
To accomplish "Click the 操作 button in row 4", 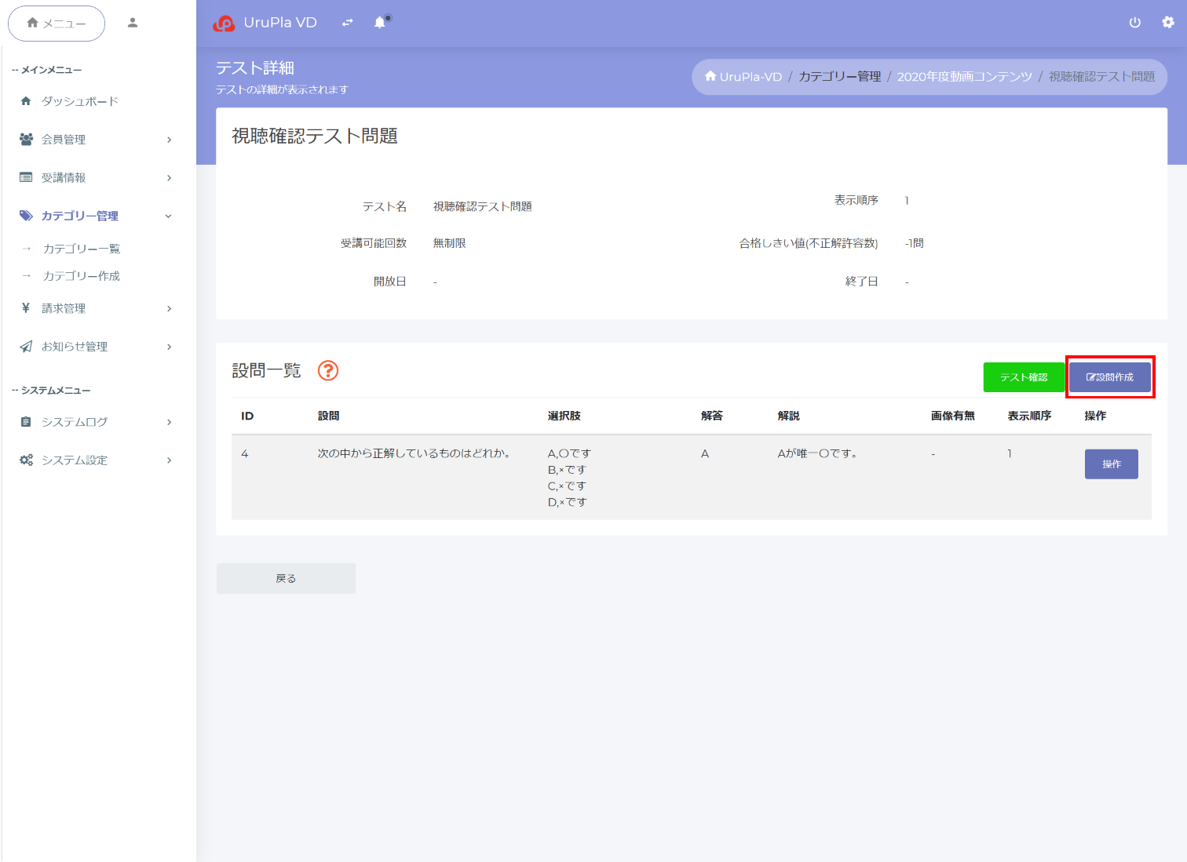I will (x=1112, y=464).
